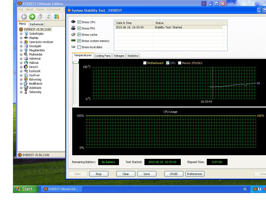Uncheck the Stress cache checkbox

tap(79, 35)
